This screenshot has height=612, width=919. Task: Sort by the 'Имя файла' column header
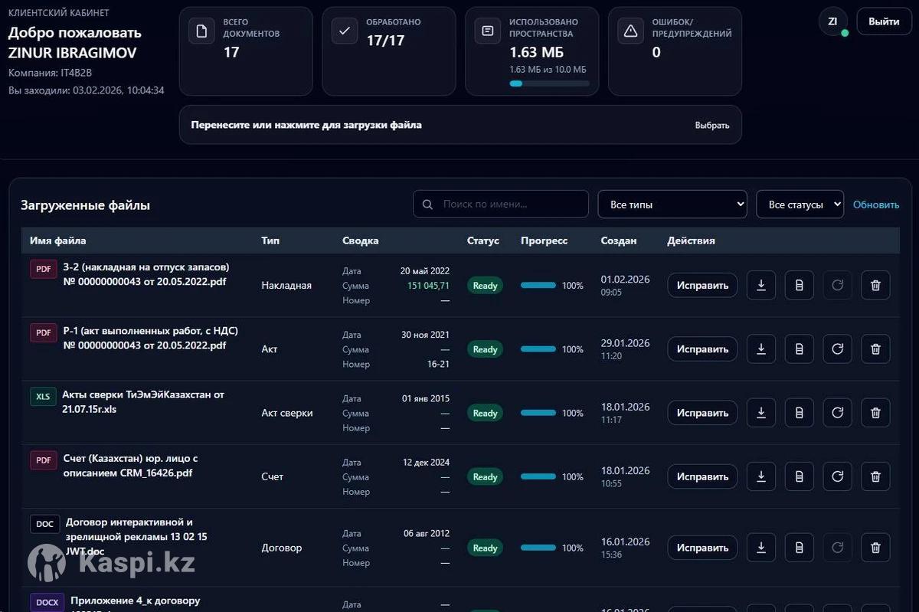58,241
